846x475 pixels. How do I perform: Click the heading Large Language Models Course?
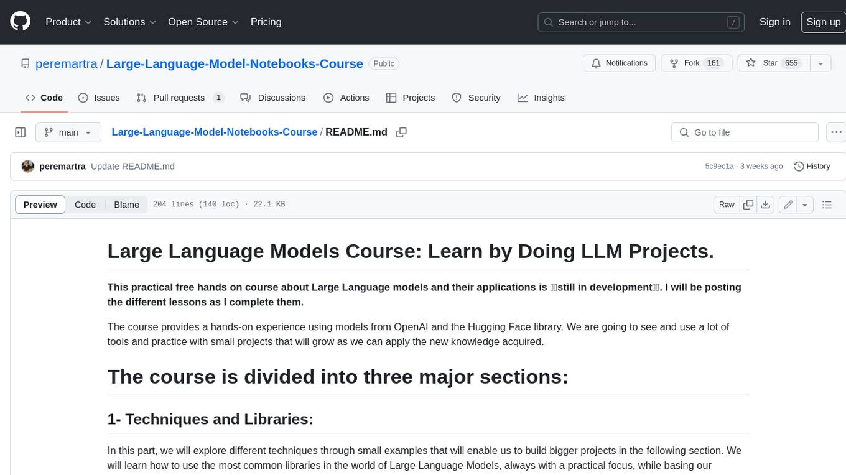pyautogui.click(x=411, y=251)
